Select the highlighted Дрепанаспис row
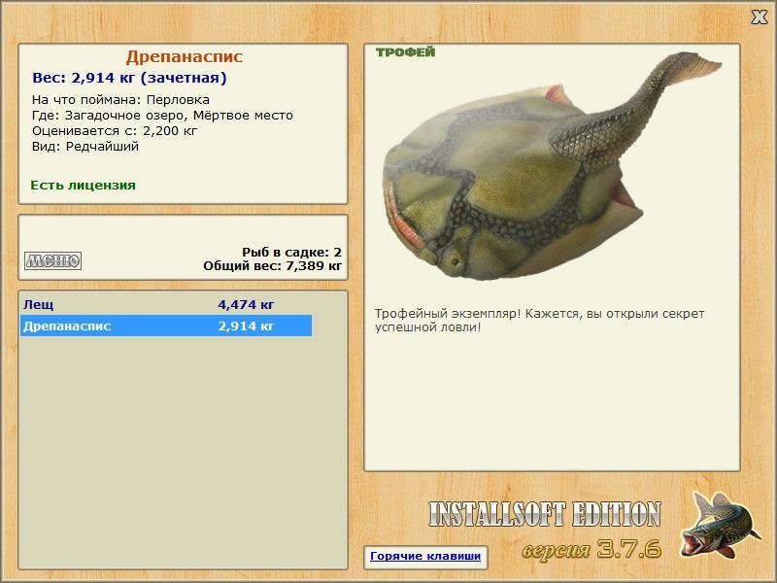This screenshot has width=777, height=583. (166, 326)
